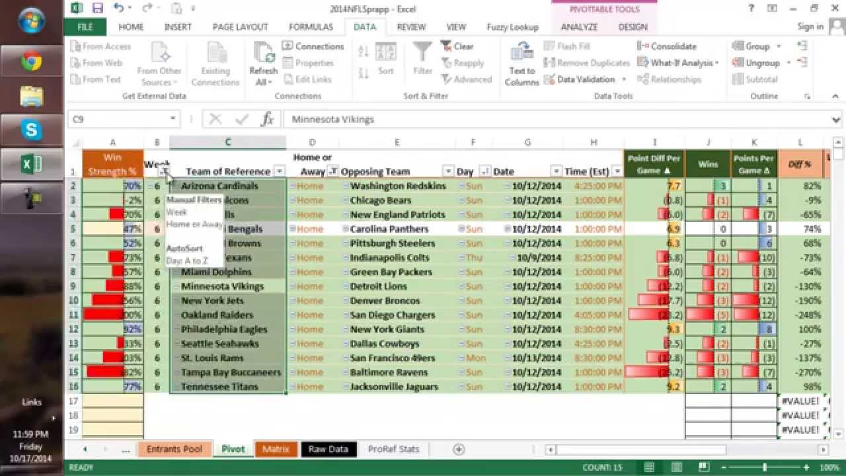This screenshot has width=846, height=476.
Task: Open Advanced filter options
Action: [x=466, y=79]
